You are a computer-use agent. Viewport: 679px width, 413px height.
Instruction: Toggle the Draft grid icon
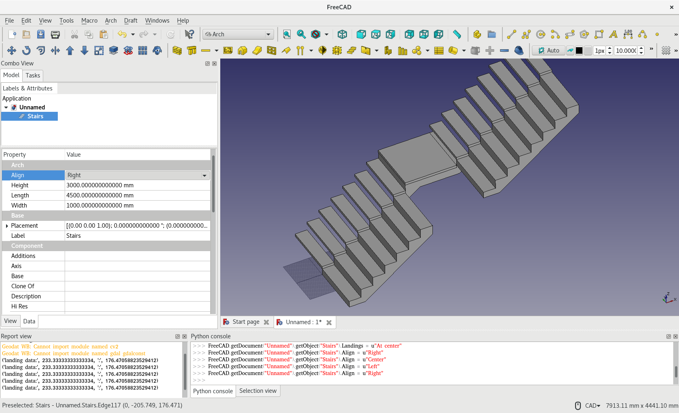pos(666,50)
